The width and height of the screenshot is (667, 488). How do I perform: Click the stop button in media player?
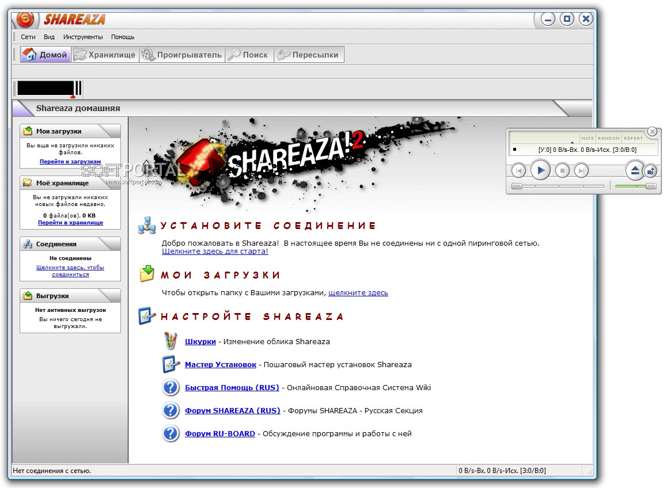(x=562, y=171)
